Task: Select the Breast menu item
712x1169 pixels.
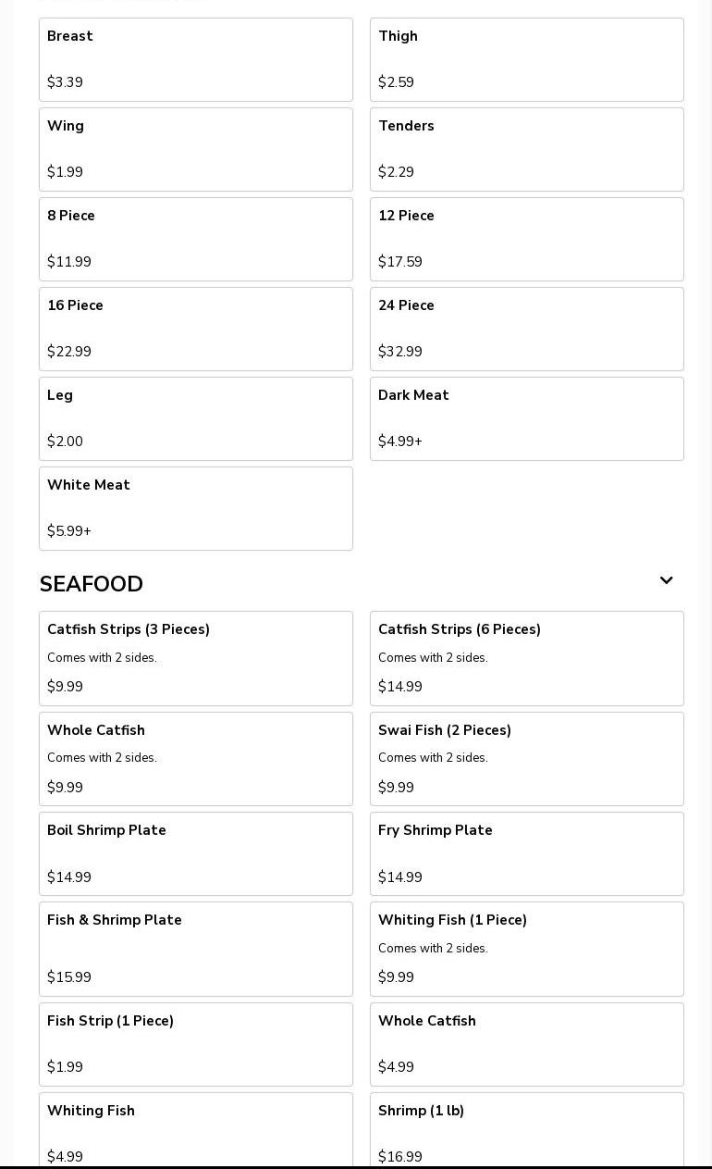Action: click(x=196, y=59)
